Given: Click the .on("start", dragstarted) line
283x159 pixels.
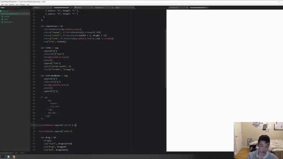Looking at the screenshot, I should (57, 144).
